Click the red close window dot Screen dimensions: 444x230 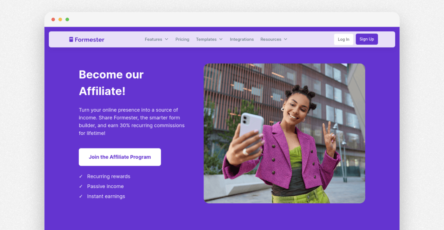tap(53, 19)
